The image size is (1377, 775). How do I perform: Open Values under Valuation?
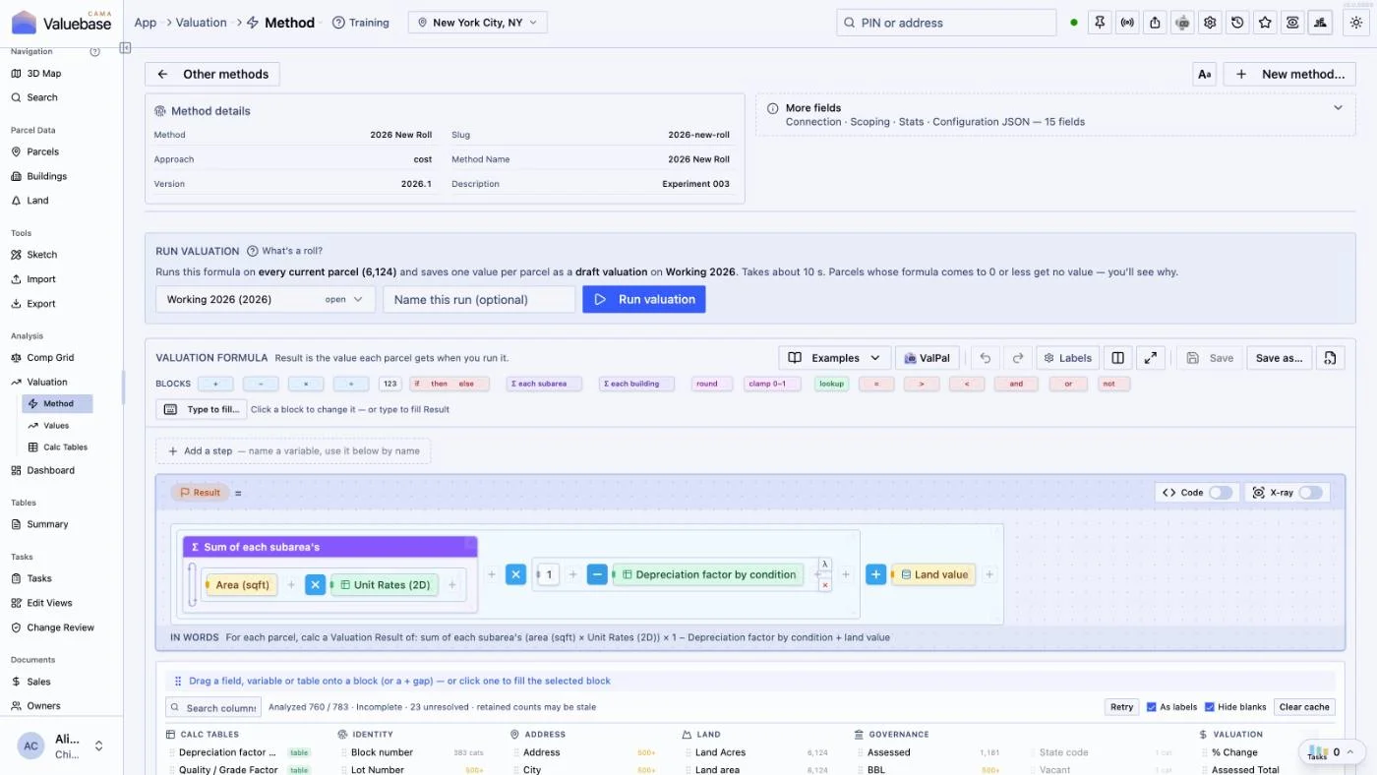click(56, 426)
